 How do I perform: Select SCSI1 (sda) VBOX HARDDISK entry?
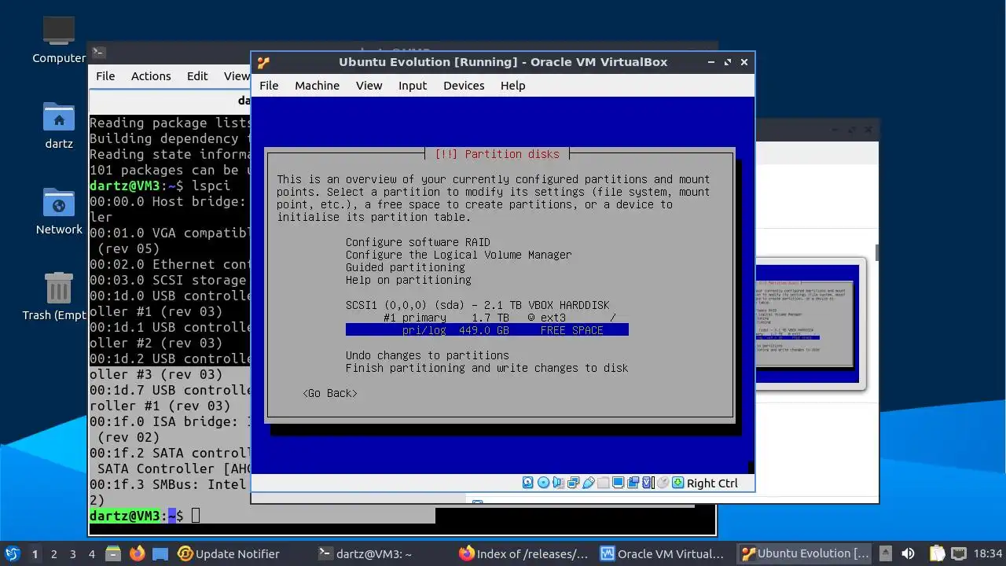pyautogui.click(x=478, y=305)
